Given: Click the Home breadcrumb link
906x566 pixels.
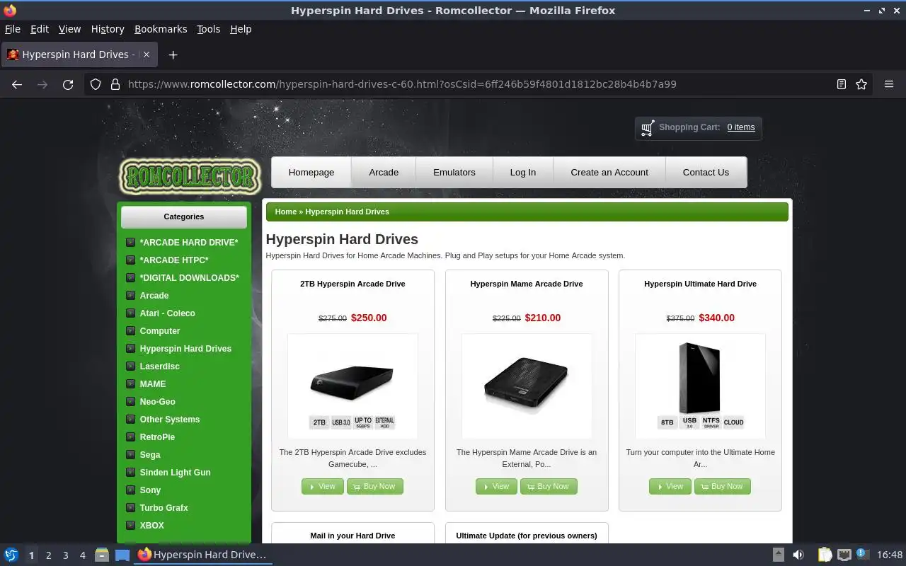Looking at the screenshot, I should click(x=286, y=212).
